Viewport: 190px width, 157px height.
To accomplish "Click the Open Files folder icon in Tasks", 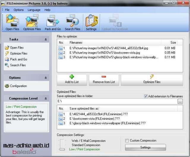I will coord(7,47).
